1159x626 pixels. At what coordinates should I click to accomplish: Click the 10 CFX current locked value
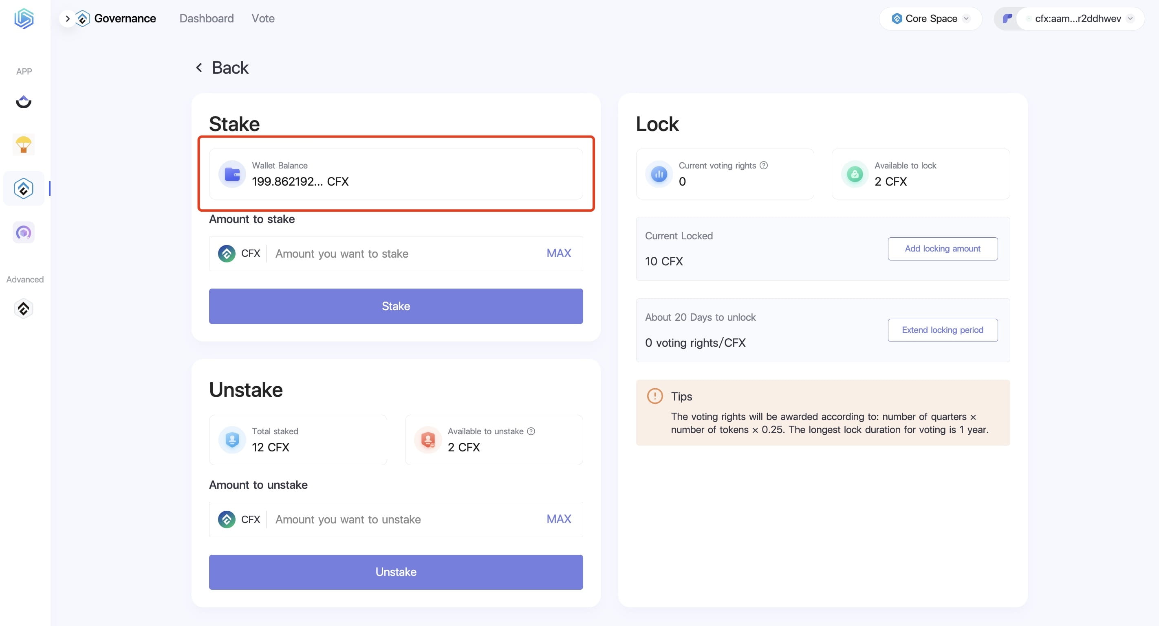click(x=663, y=261)
